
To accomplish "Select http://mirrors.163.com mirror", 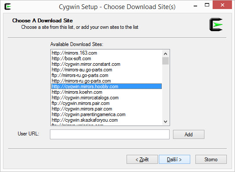I will click(x=107, y=53).
